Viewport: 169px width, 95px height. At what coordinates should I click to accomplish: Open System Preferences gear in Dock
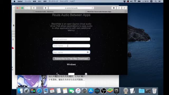coord(84,91)
